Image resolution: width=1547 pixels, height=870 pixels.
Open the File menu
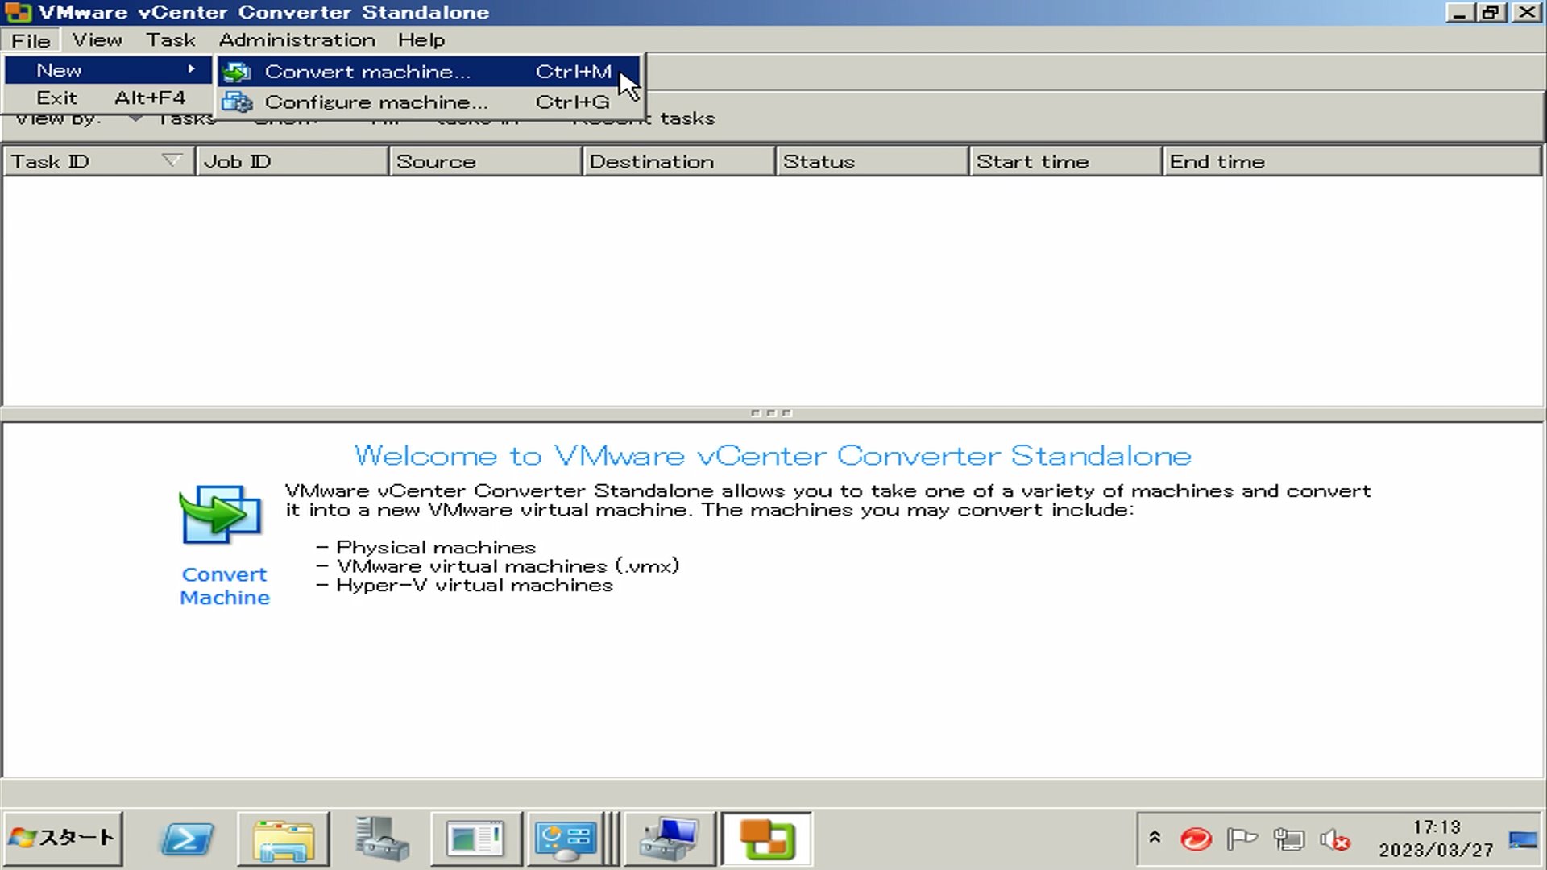(x=31, y=40)
